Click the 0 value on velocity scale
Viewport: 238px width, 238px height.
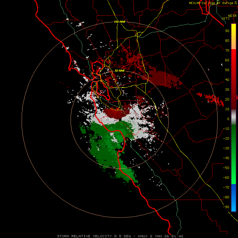(x=228, y=119)
